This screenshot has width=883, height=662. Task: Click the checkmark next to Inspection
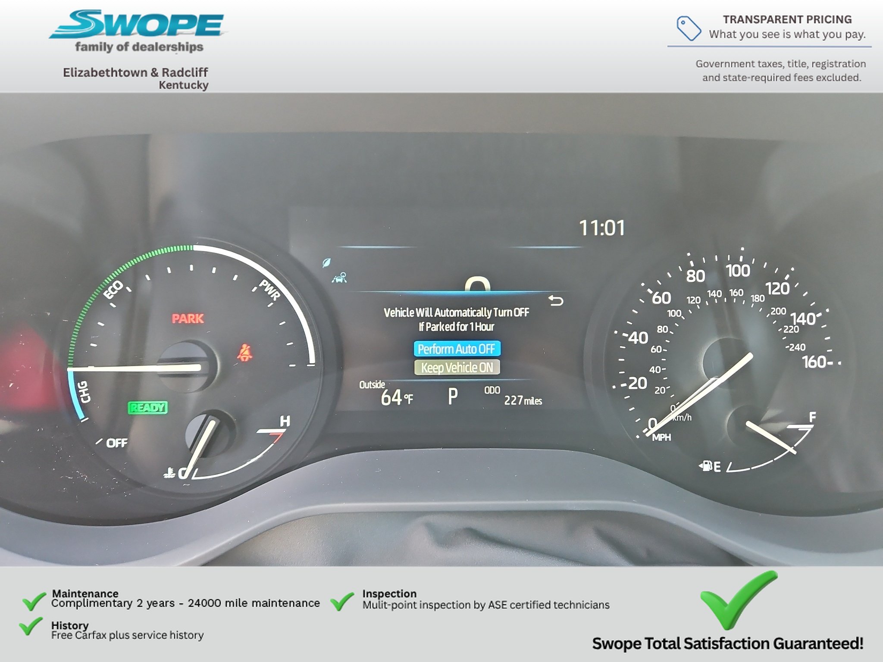[x=342, y=601]
